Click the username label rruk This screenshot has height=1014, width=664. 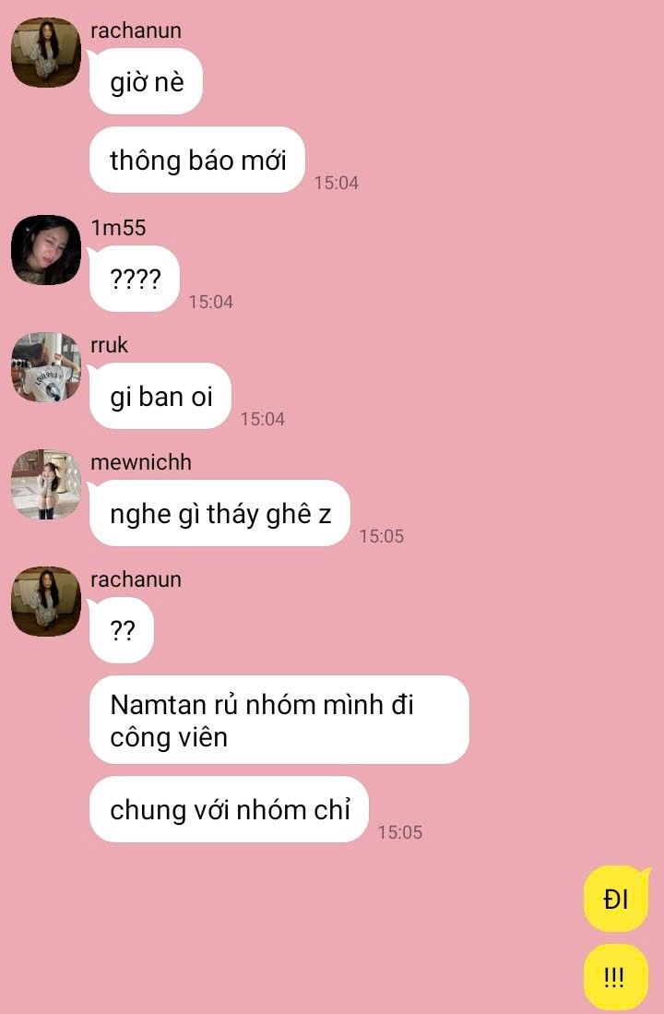pos(109,345)
